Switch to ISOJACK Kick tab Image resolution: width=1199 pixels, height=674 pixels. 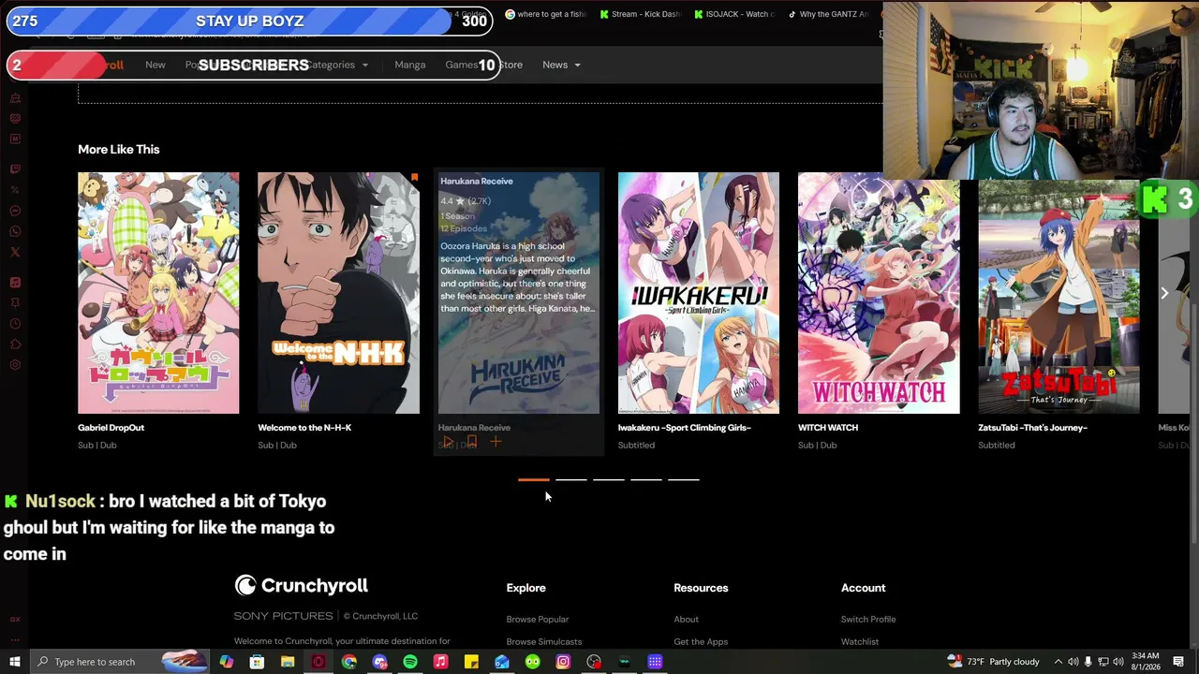click(x=734, y=14)
